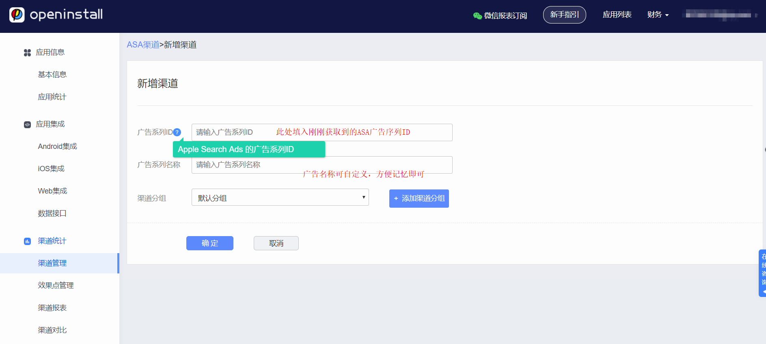
Task: Go to iOS集成 page
Action: point(51,169)
